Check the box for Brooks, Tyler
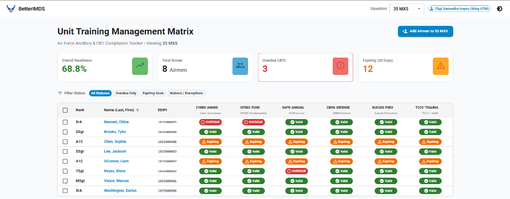The height and width of the screenshot is (199, 510). click(x=65, y=132)
